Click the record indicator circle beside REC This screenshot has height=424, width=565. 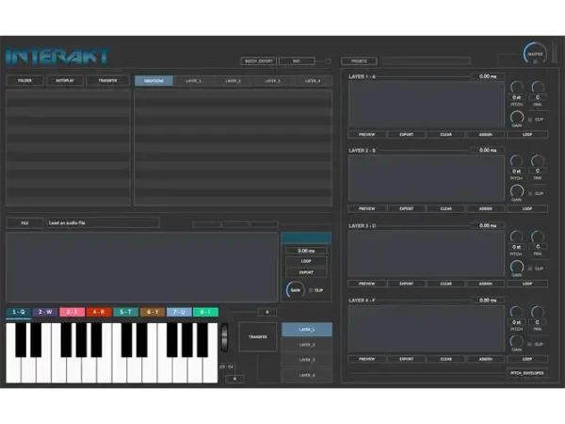328,61
